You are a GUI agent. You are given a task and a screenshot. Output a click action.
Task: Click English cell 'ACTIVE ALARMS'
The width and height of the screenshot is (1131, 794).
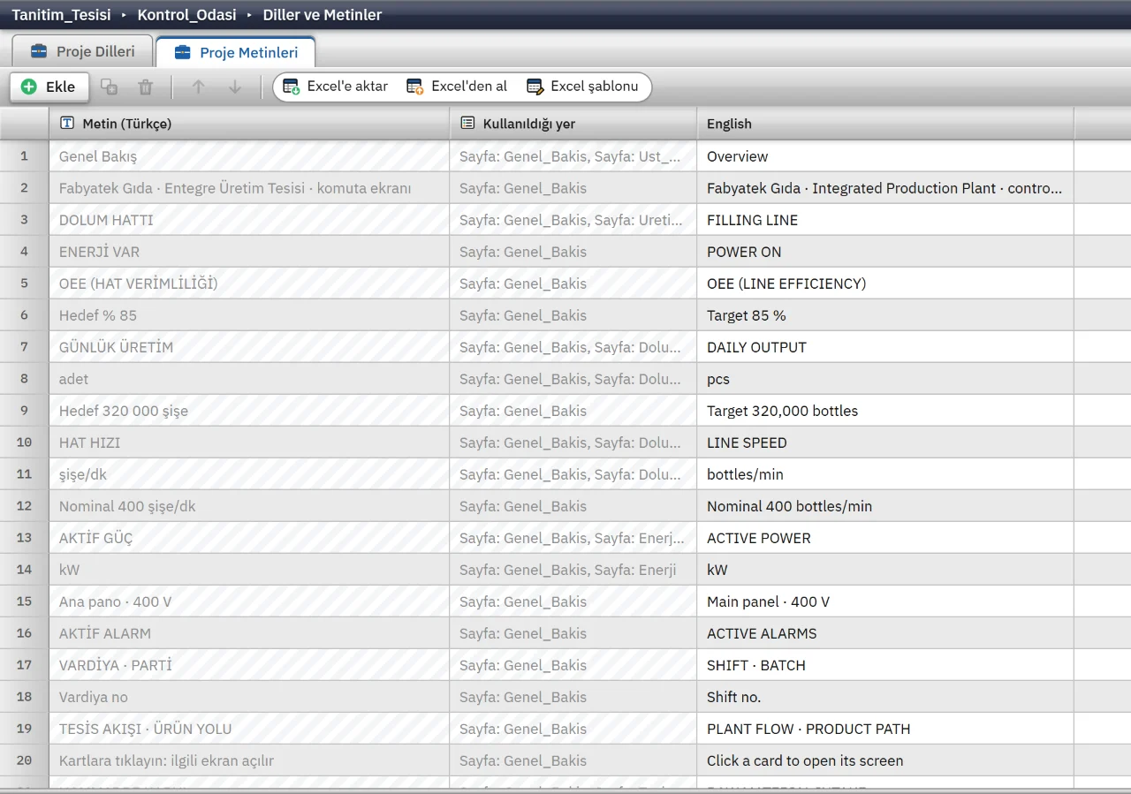tap(885, 633)
